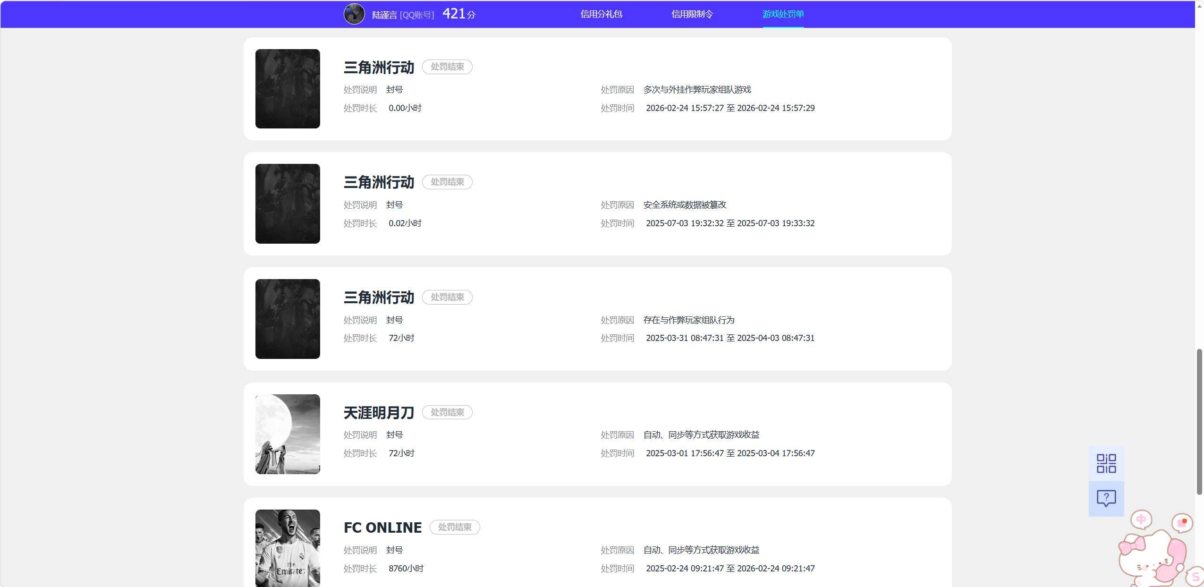Image resolution: width=1204 pixels, height=587 pixels.
Task: Click the 0.00小时 duration value
Action: [405, 108]
